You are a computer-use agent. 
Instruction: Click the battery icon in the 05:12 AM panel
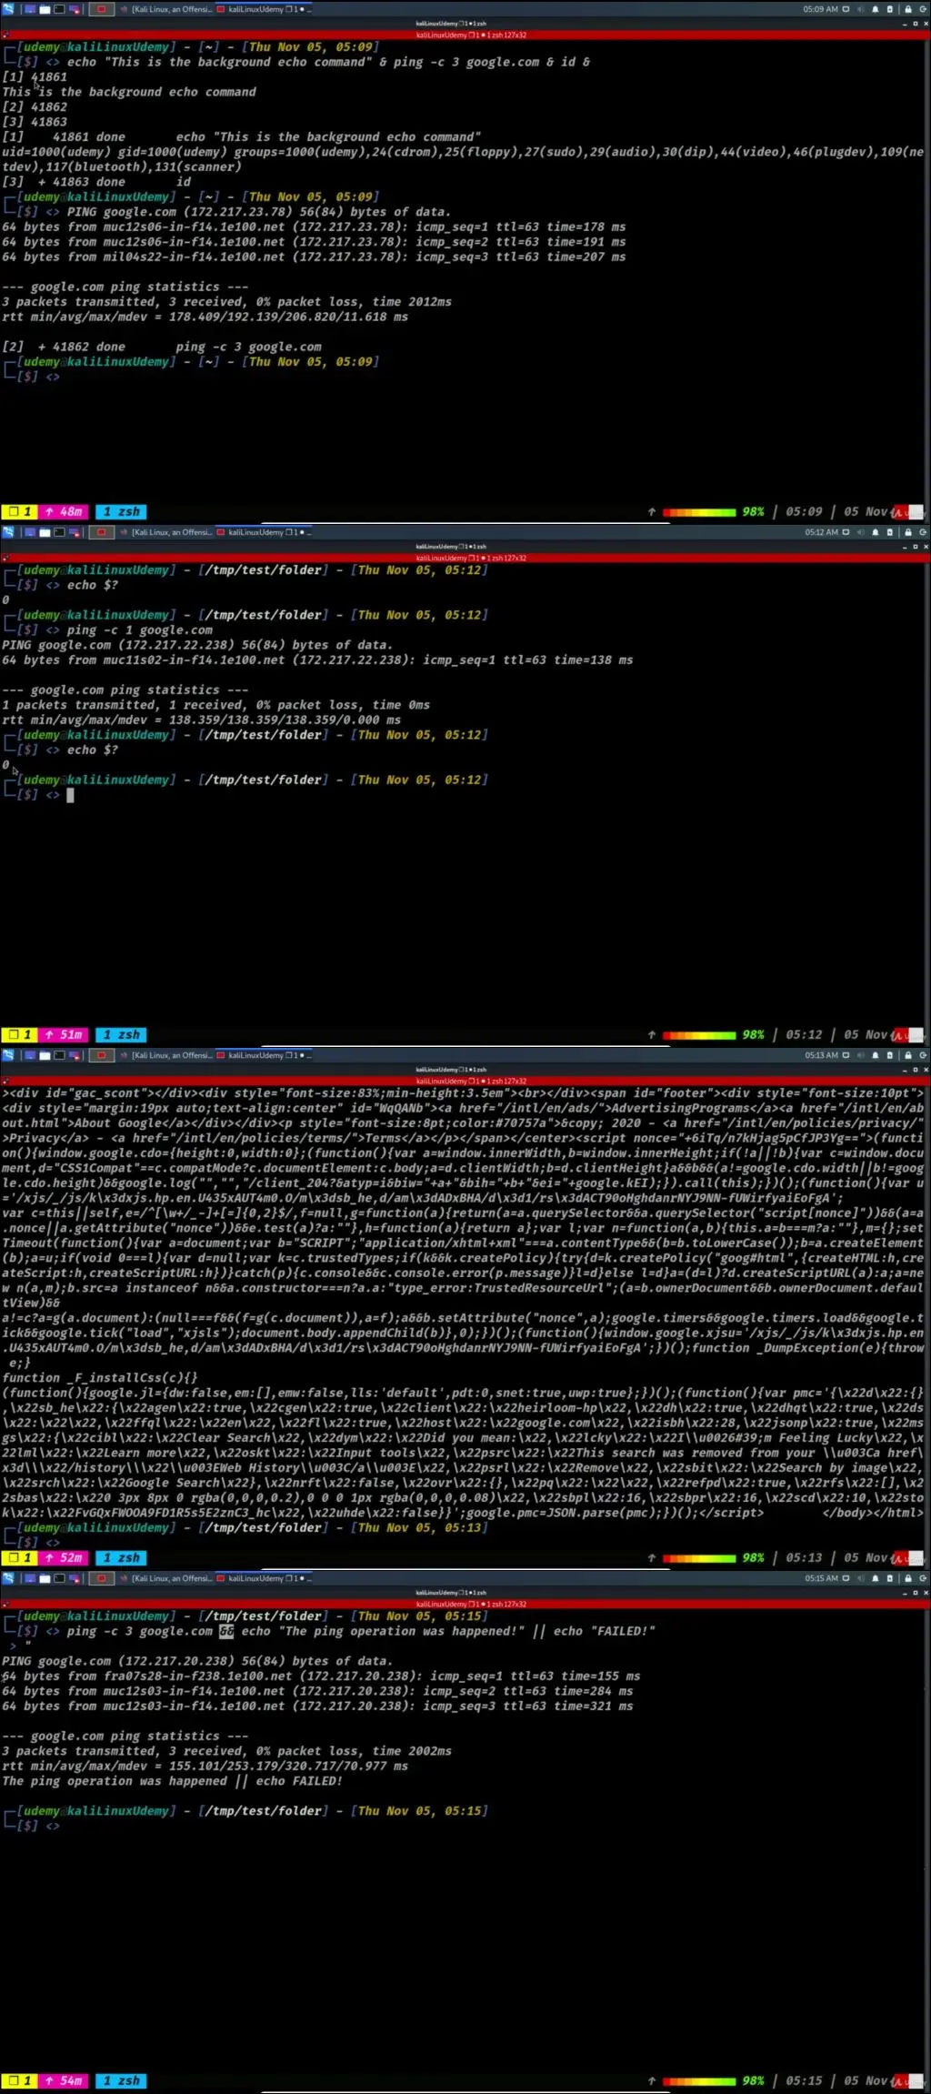(x=890, y=532)
